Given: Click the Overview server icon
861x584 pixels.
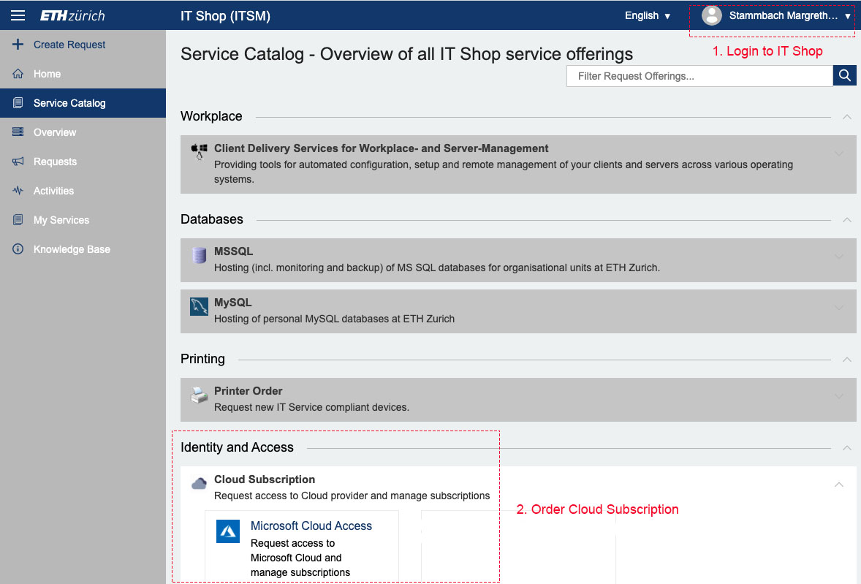Looking at the screenshot, I should [18, 132].
